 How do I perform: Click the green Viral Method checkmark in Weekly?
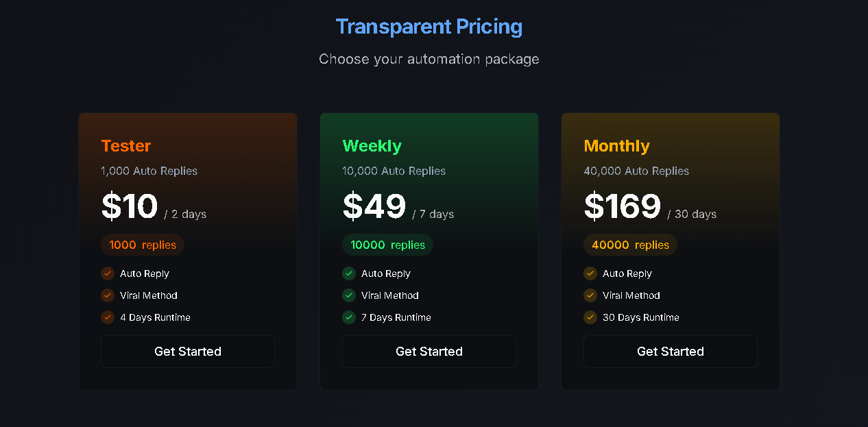[349, 295]
